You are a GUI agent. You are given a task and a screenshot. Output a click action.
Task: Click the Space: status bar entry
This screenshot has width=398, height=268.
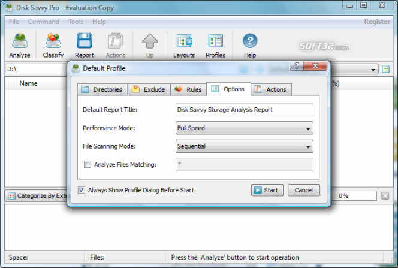(18, 257)
